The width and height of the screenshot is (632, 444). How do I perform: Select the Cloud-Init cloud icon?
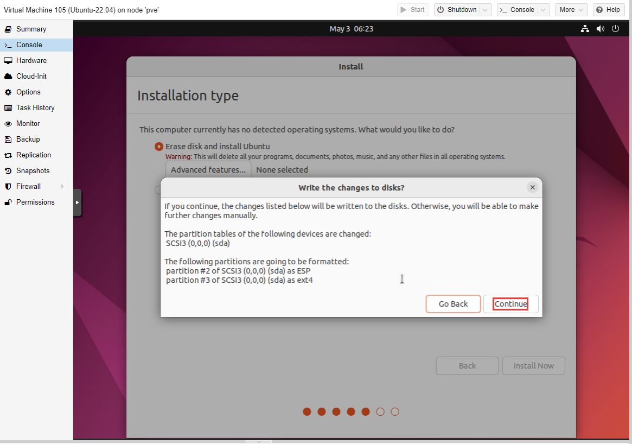[8, 77]
